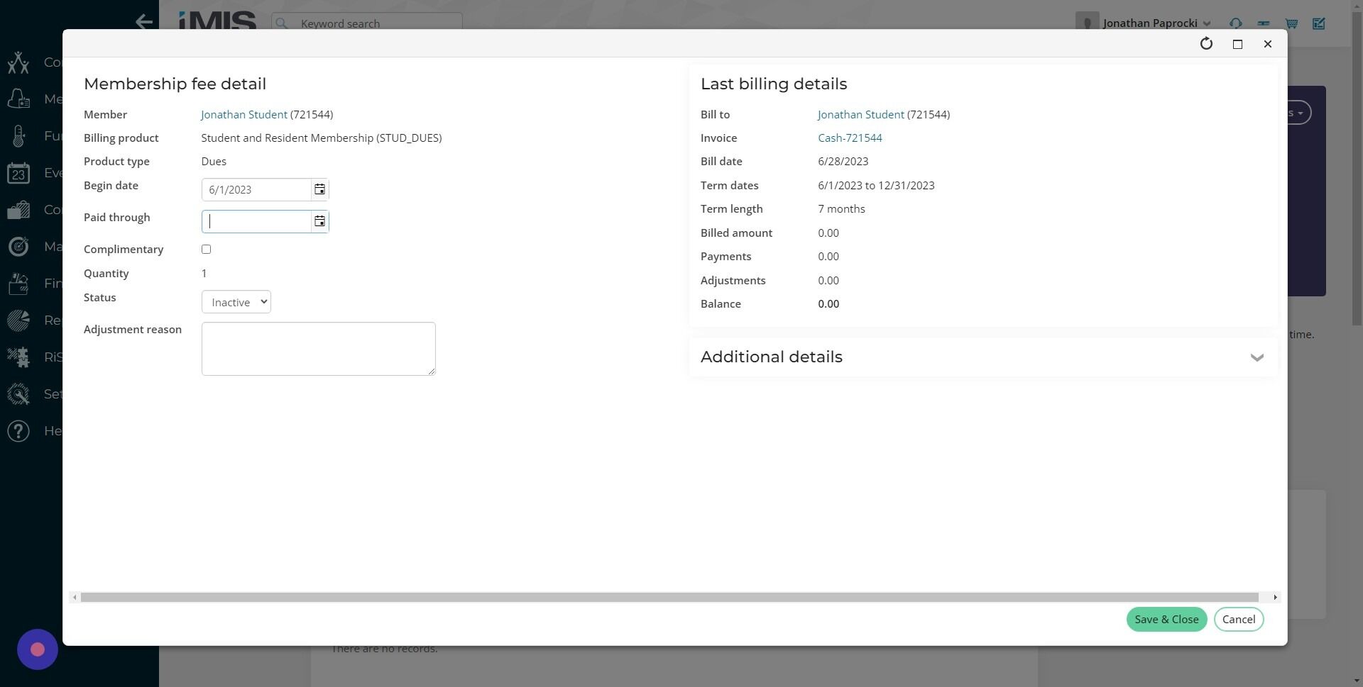Click the scrollbar right arrow in dialog
Viewport: 1363px width, 687px height.
(1275, 598)
